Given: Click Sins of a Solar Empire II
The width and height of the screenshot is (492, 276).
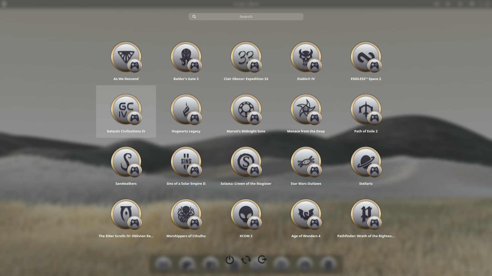Looking at the screenshot, I should click(x=186, y=162).
